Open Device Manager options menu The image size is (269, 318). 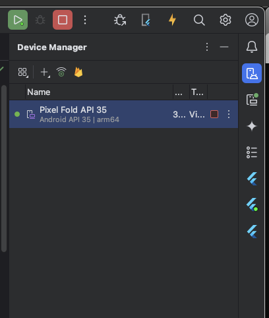[x=207, y=47]
